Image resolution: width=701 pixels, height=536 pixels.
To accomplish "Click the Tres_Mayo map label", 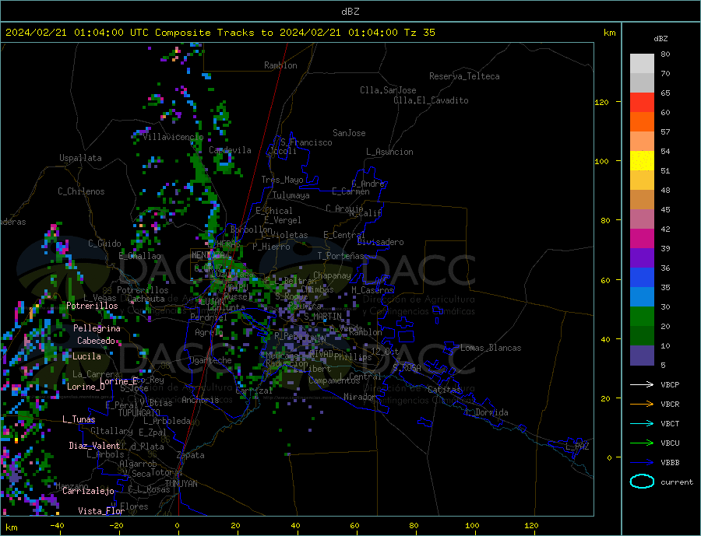I will 282,180.
